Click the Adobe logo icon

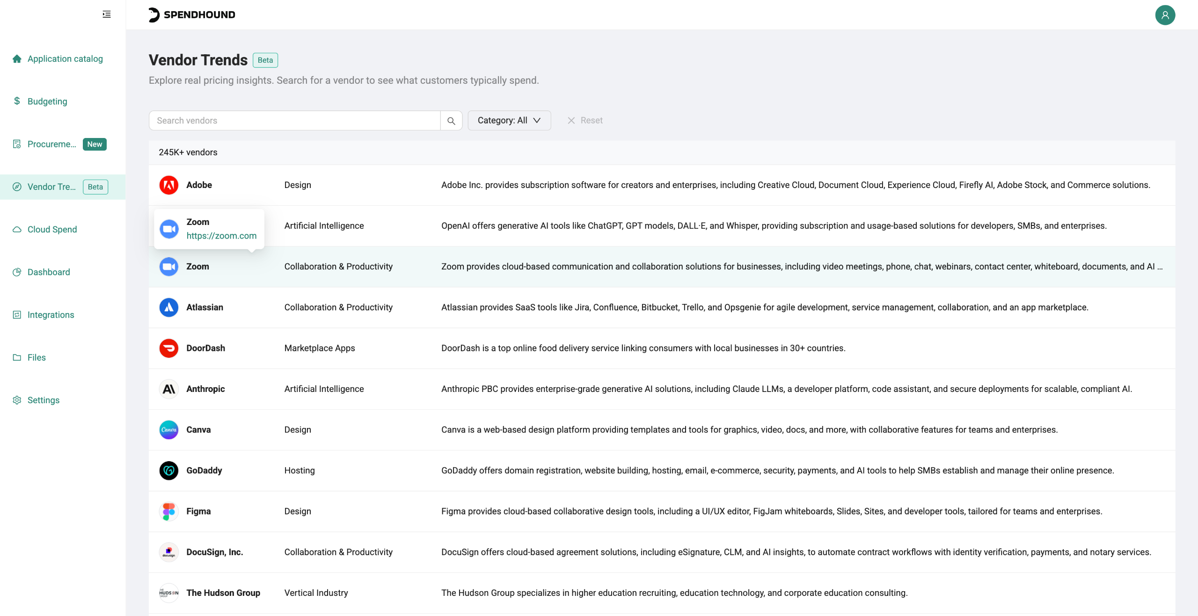click(x=169, y=185)
